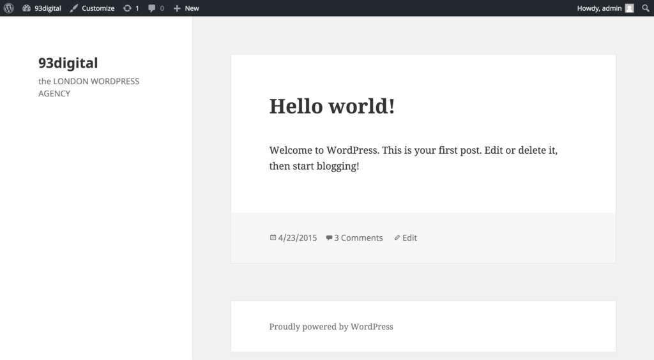Image resolution: width=654 pixels, height=360 pixels.
Task: Click the pencil icon next to Edit
Action: 397,237
